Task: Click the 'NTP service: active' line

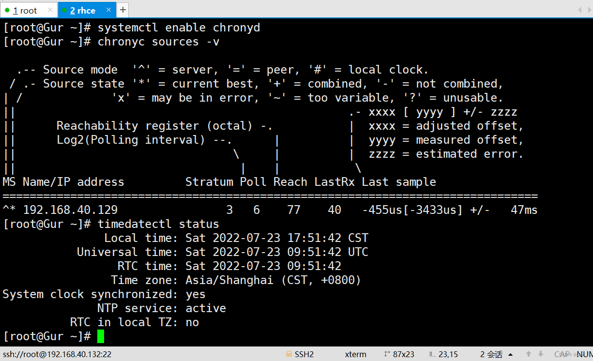Action: 162,308
